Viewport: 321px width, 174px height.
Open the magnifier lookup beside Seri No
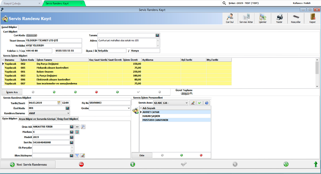coord(71,143)
